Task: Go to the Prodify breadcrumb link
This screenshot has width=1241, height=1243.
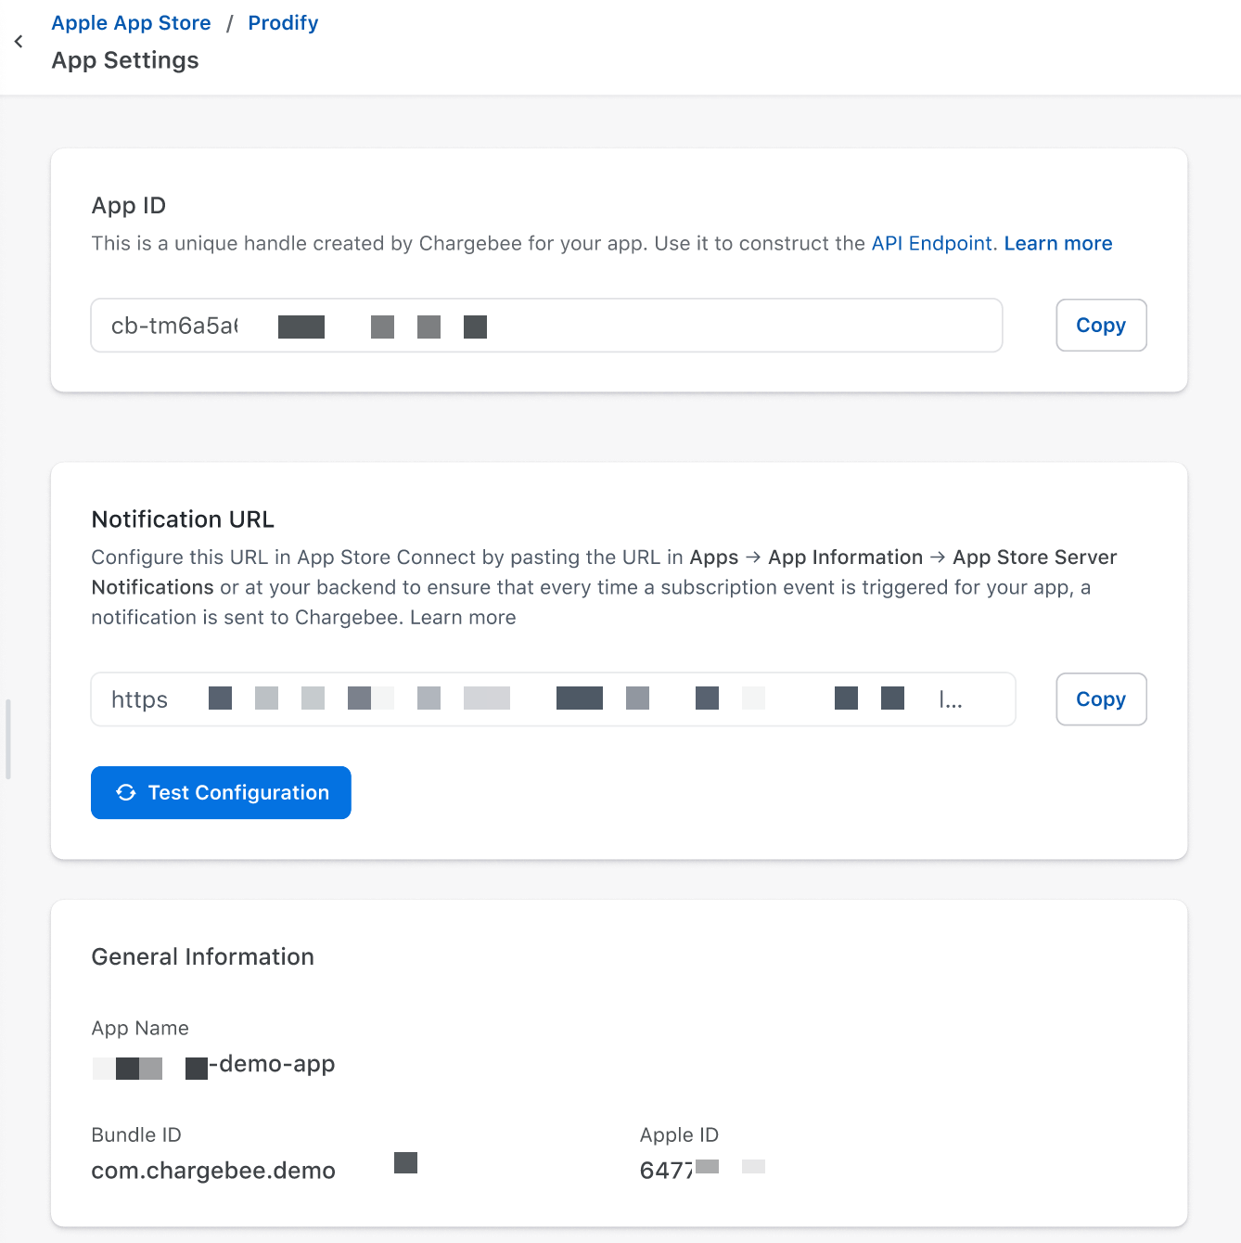Action: (283, 23)
